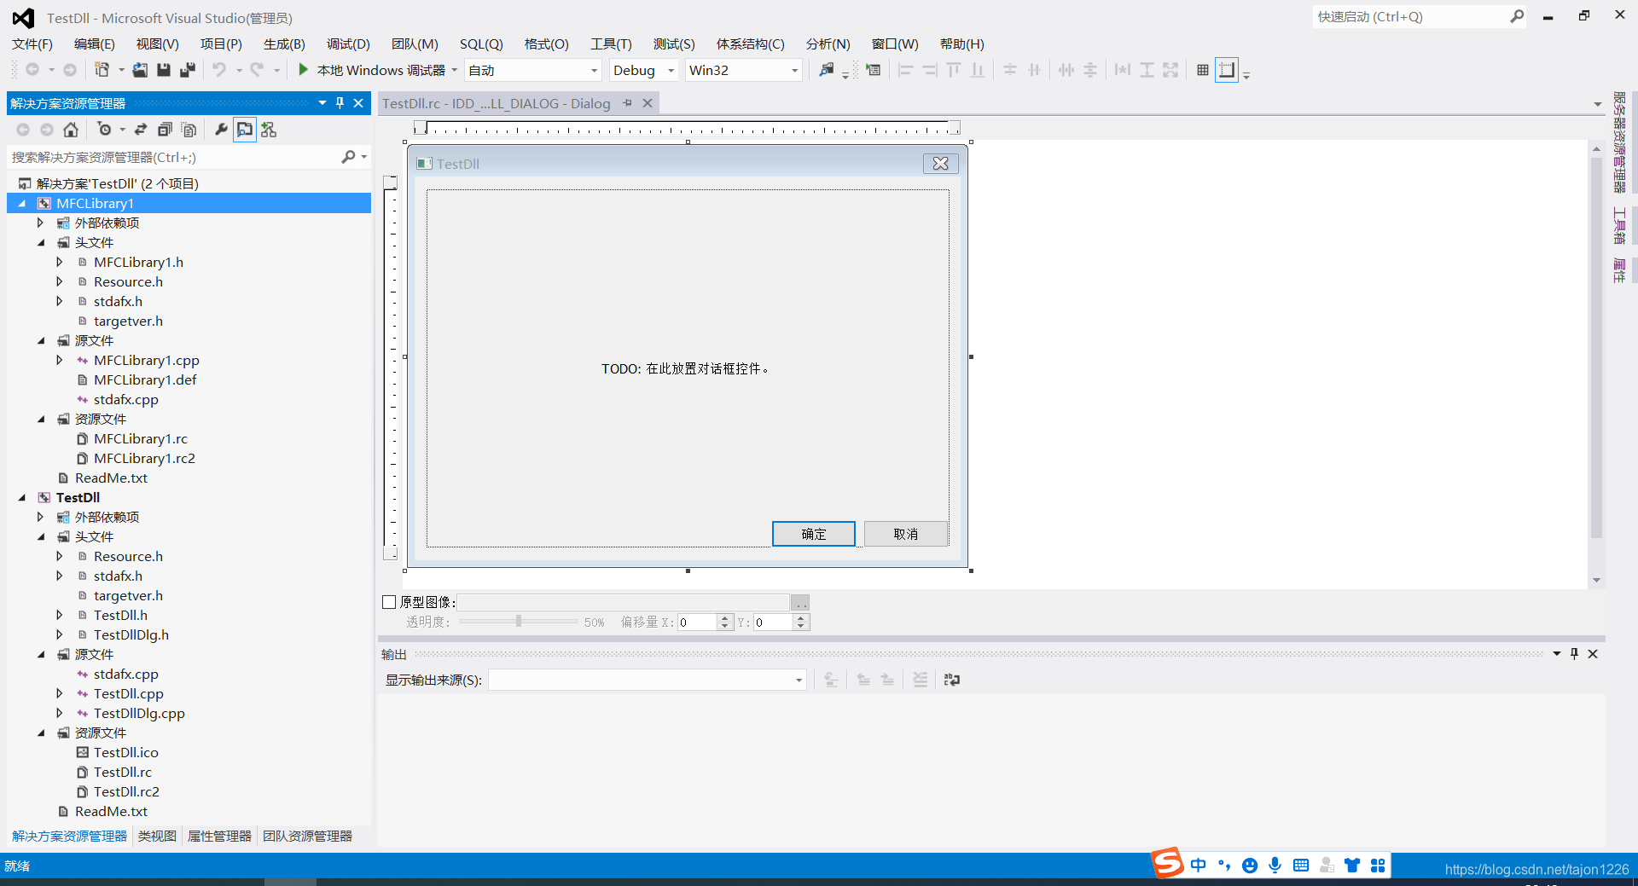The height and width of the screenshot is (886, 1638).
Task: Click the View Class Diagram icon
Action: pos(269,130)
